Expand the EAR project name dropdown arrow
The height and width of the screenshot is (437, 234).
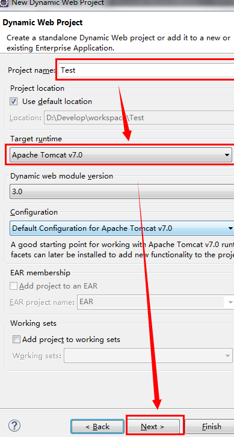pos(230,302)
